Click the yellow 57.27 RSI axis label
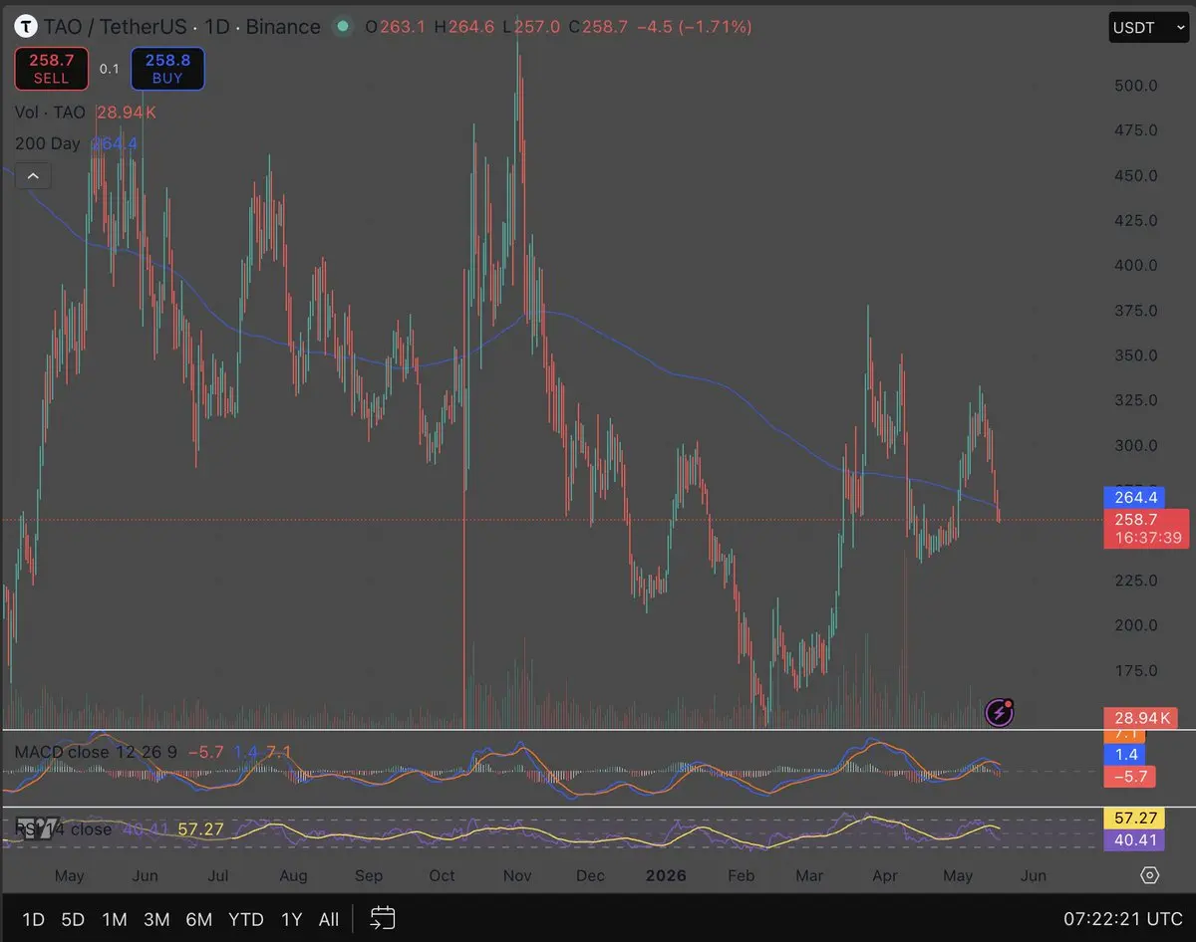 [x=1133, y=819]
